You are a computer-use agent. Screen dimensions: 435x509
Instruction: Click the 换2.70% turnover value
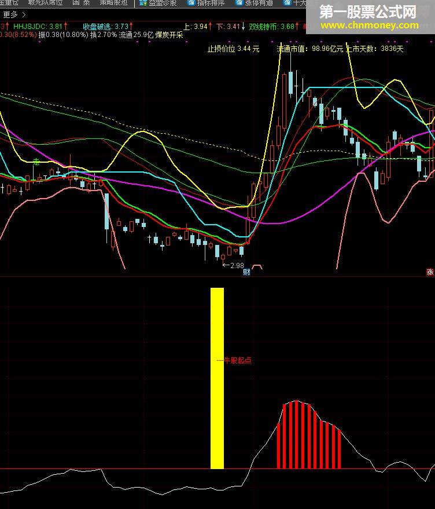click(x=103, y=35)
